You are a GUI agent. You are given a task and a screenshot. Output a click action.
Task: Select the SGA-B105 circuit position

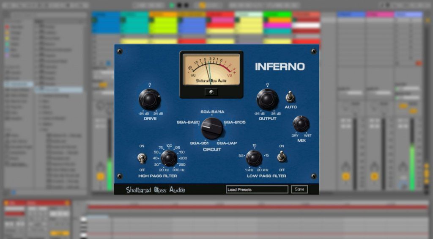click(234, 122)
